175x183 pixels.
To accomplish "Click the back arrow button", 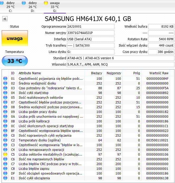I will pos(5,19).
